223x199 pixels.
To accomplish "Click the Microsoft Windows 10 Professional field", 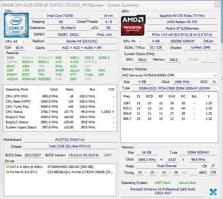I will 163,191.
